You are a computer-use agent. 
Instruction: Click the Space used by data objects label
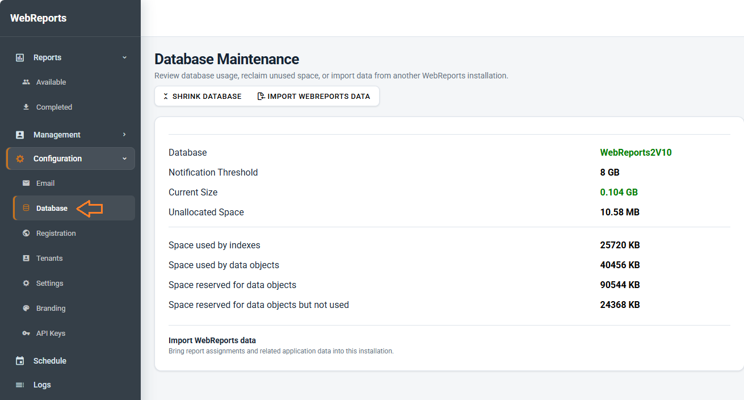(x=224, y=265)
